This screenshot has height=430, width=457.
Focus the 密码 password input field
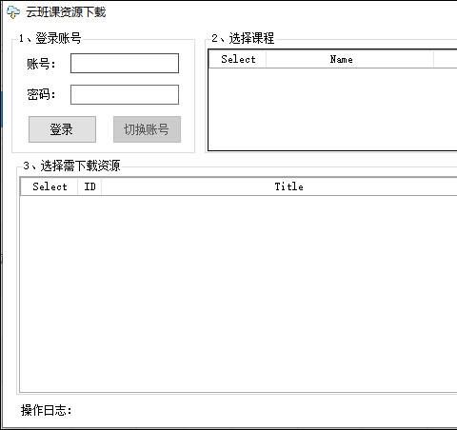point(125,94)
